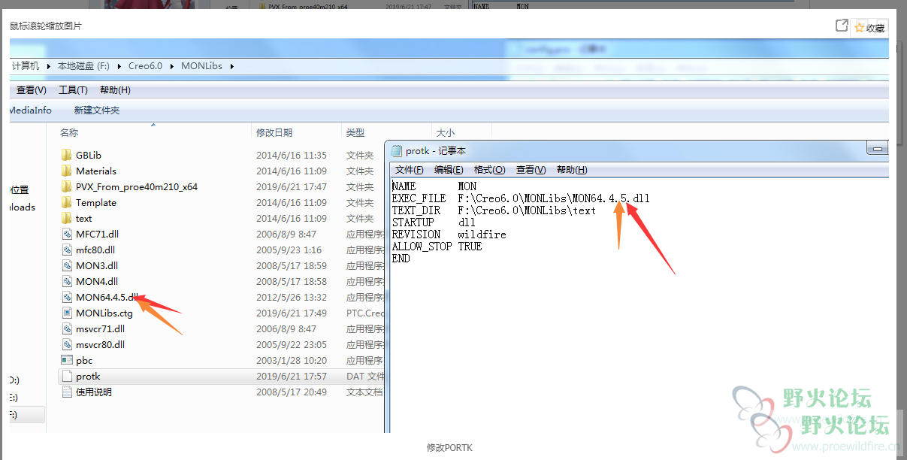Select the MON3.dll file icon
907x460 pixels.
coord(66,266)
